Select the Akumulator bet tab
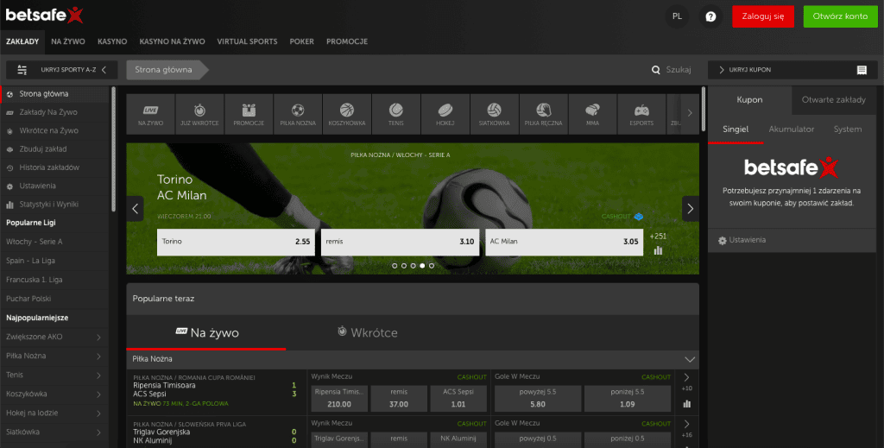The height and width of the screenshot is (448, 884). click(x=791, y=129)
